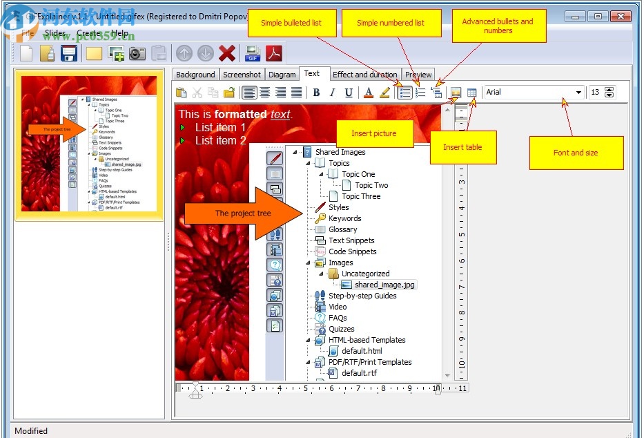Viewport: 644px width, 438px height.
Task: Align text left
Action: pyautogui.click(x=249, y=93)
